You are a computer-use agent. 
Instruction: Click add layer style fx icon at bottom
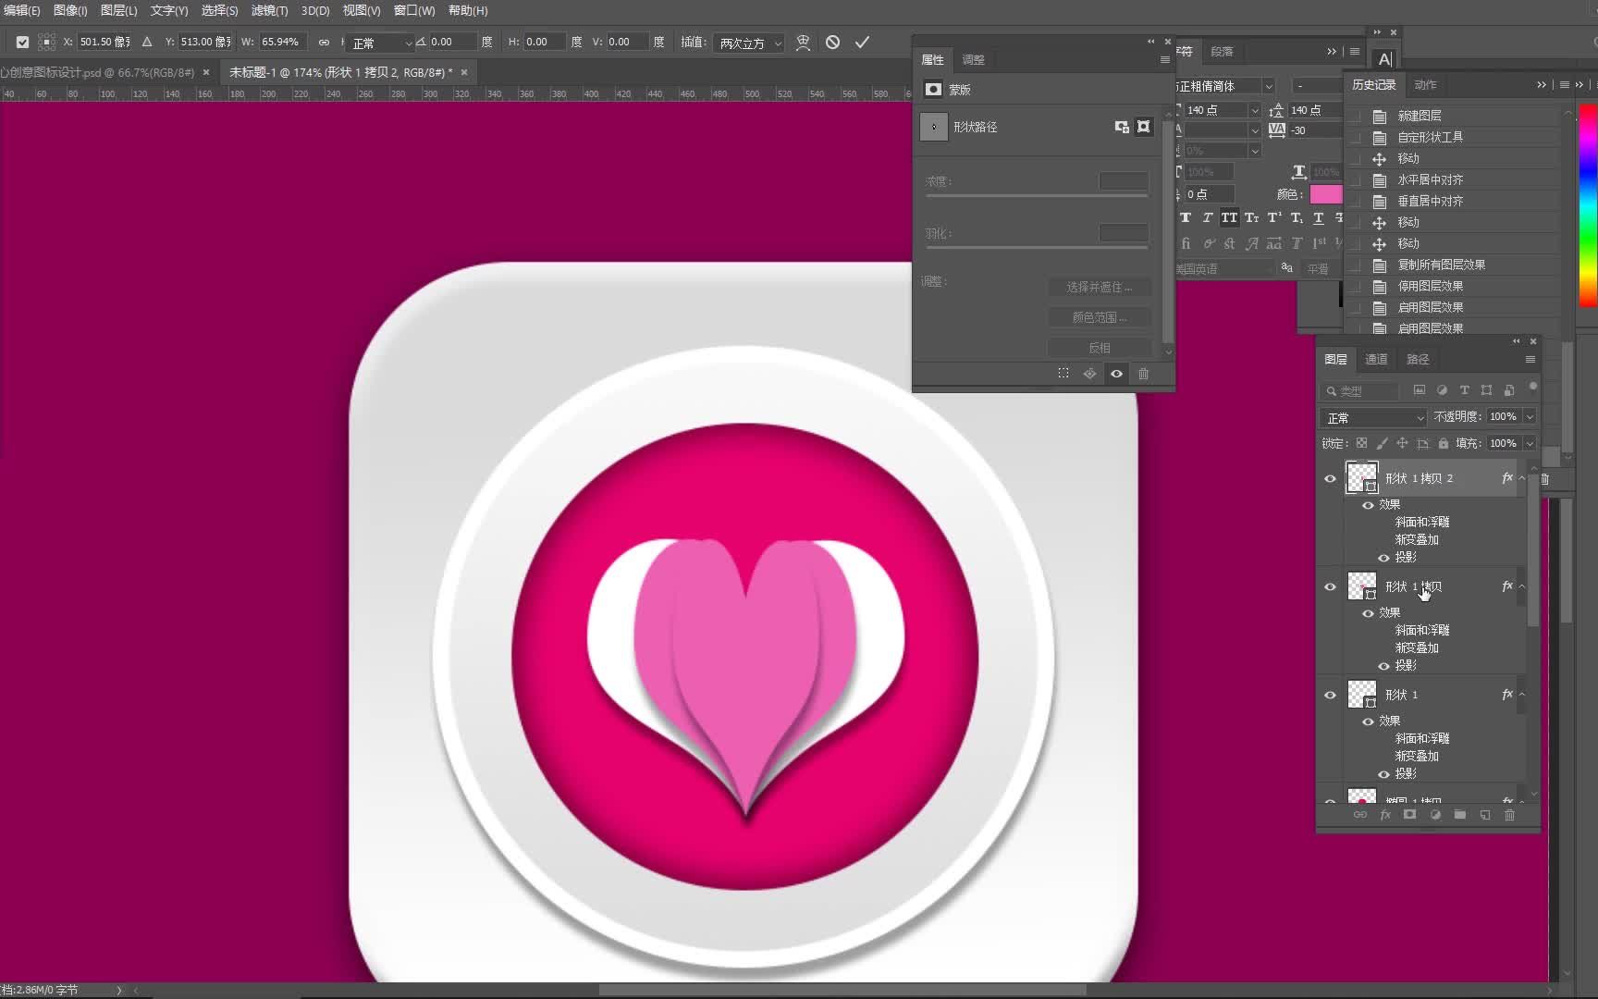coord(1385,815)
